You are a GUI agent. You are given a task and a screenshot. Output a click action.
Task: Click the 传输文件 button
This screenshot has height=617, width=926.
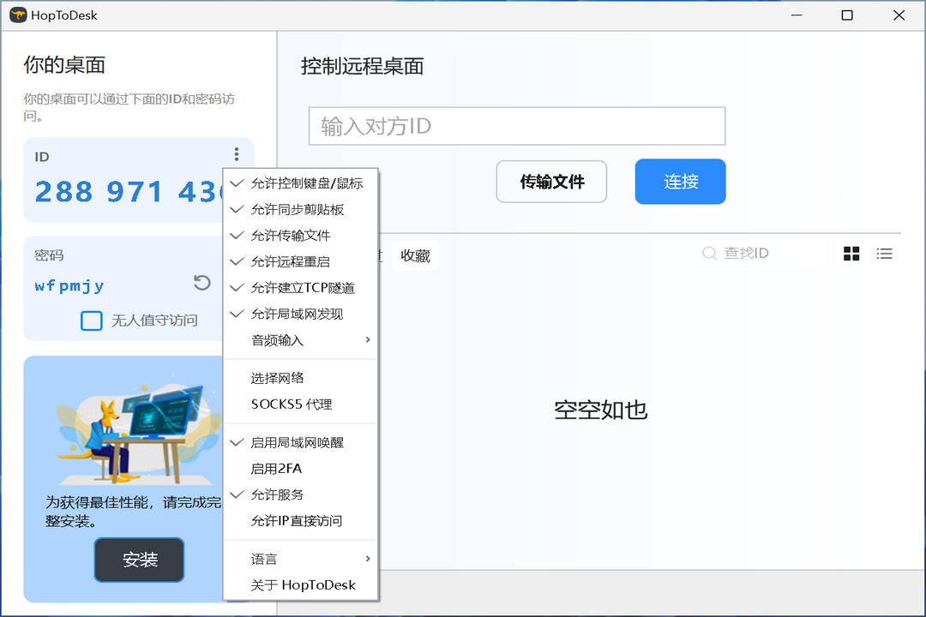click(551, 181)
